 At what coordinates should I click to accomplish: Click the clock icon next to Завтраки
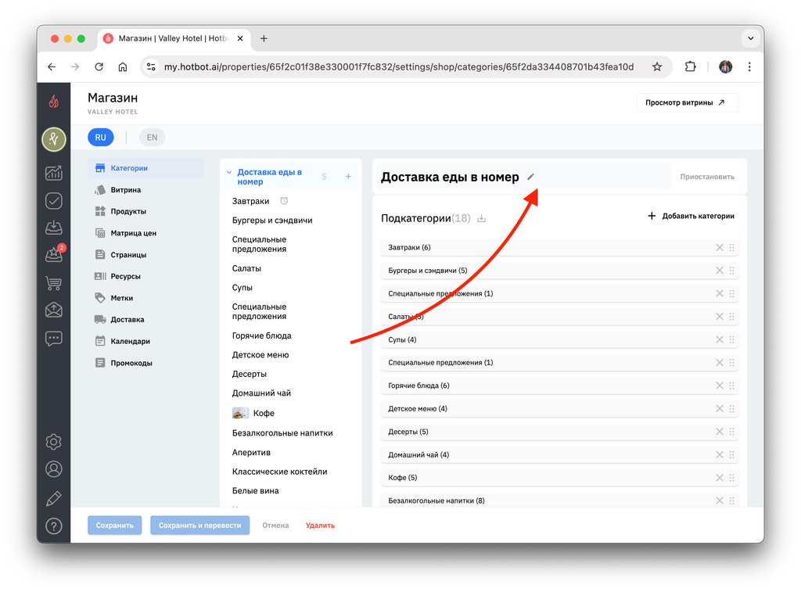click(x=284, y=201)
